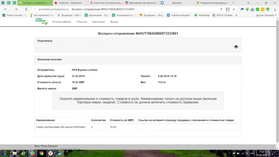Image resolution: width=279 pixels, height=157 pixels.
Task: Click green download arrow extension icon
Action: [247, 9]
